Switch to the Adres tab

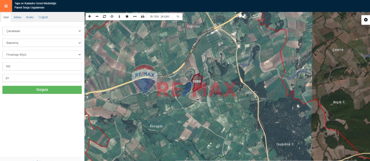(18, 17)
